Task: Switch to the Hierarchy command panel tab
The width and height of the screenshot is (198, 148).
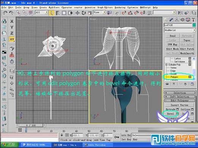Action: (177, 20)
